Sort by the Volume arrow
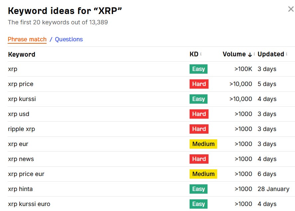This screenshot has height=211, width=295. point(250,54)
